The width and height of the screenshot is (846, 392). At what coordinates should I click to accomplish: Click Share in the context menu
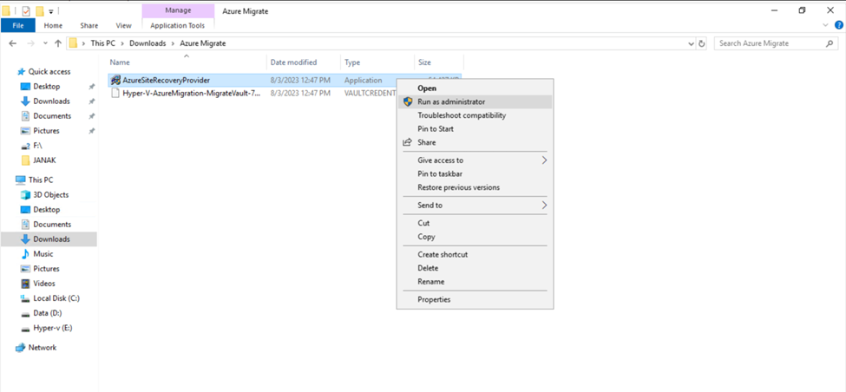(x=475, y=142)
